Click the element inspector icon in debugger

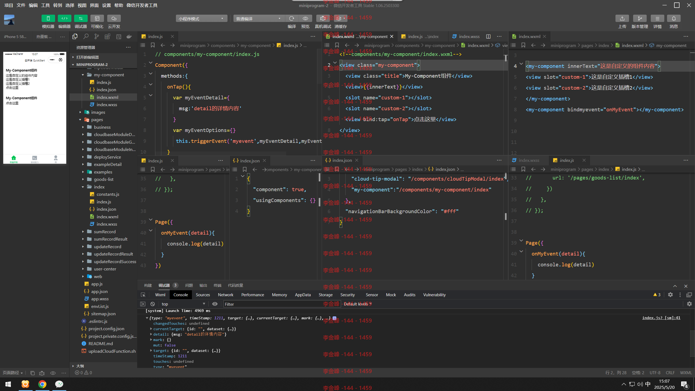pyautogui.click(x=143, y=295)
